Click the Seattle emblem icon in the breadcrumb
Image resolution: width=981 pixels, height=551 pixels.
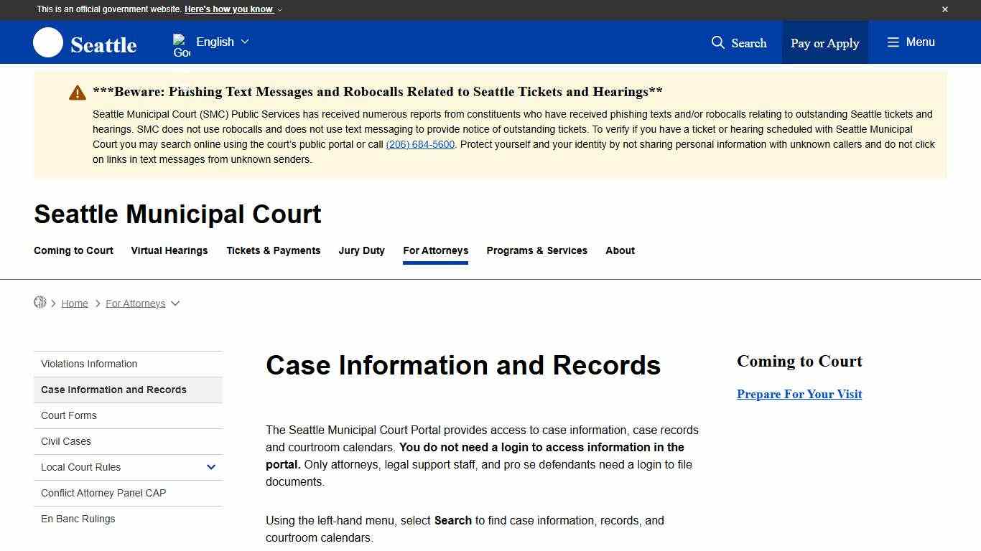click(41, 302)
